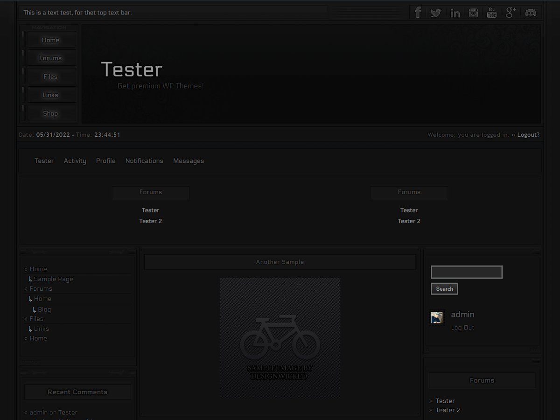Open the Instagram icon link
This screenshot has height=420, width=560.
tap(473, 13)
